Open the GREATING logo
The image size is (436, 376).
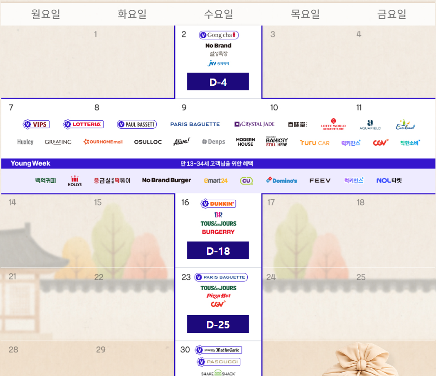[x=58, y=142]
